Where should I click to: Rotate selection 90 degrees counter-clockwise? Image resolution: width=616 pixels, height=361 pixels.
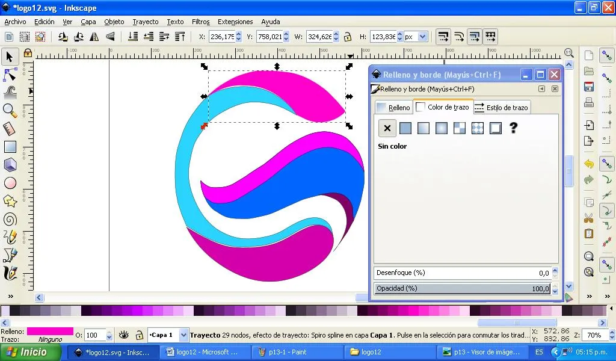(63, 37)
